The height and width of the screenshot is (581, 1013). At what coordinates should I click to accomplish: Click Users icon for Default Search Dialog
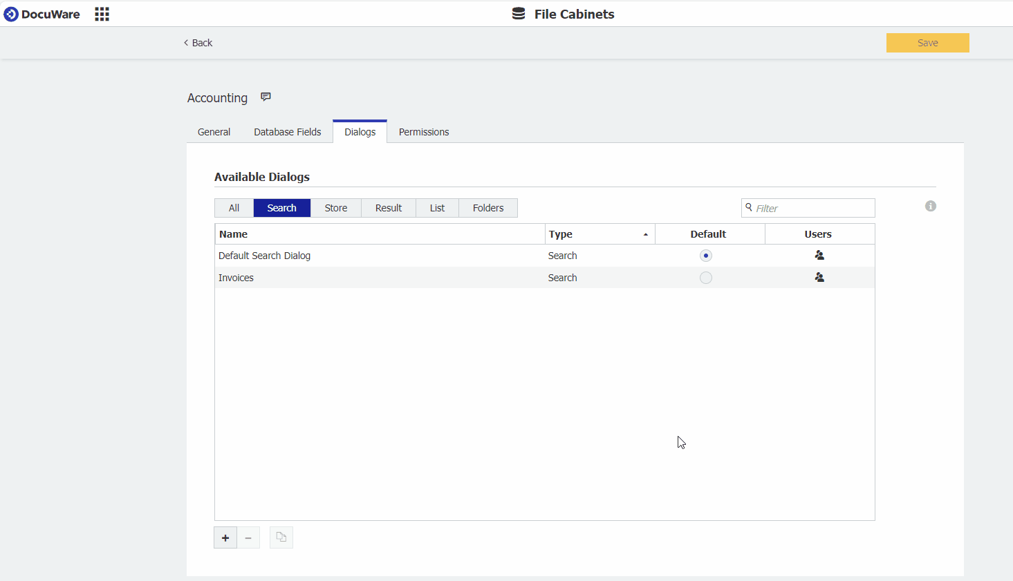819,255
